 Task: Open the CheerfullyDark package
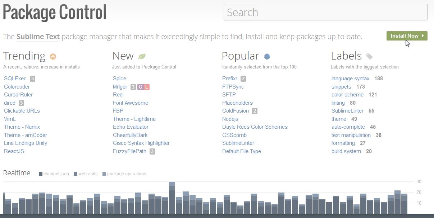[130, 135]
